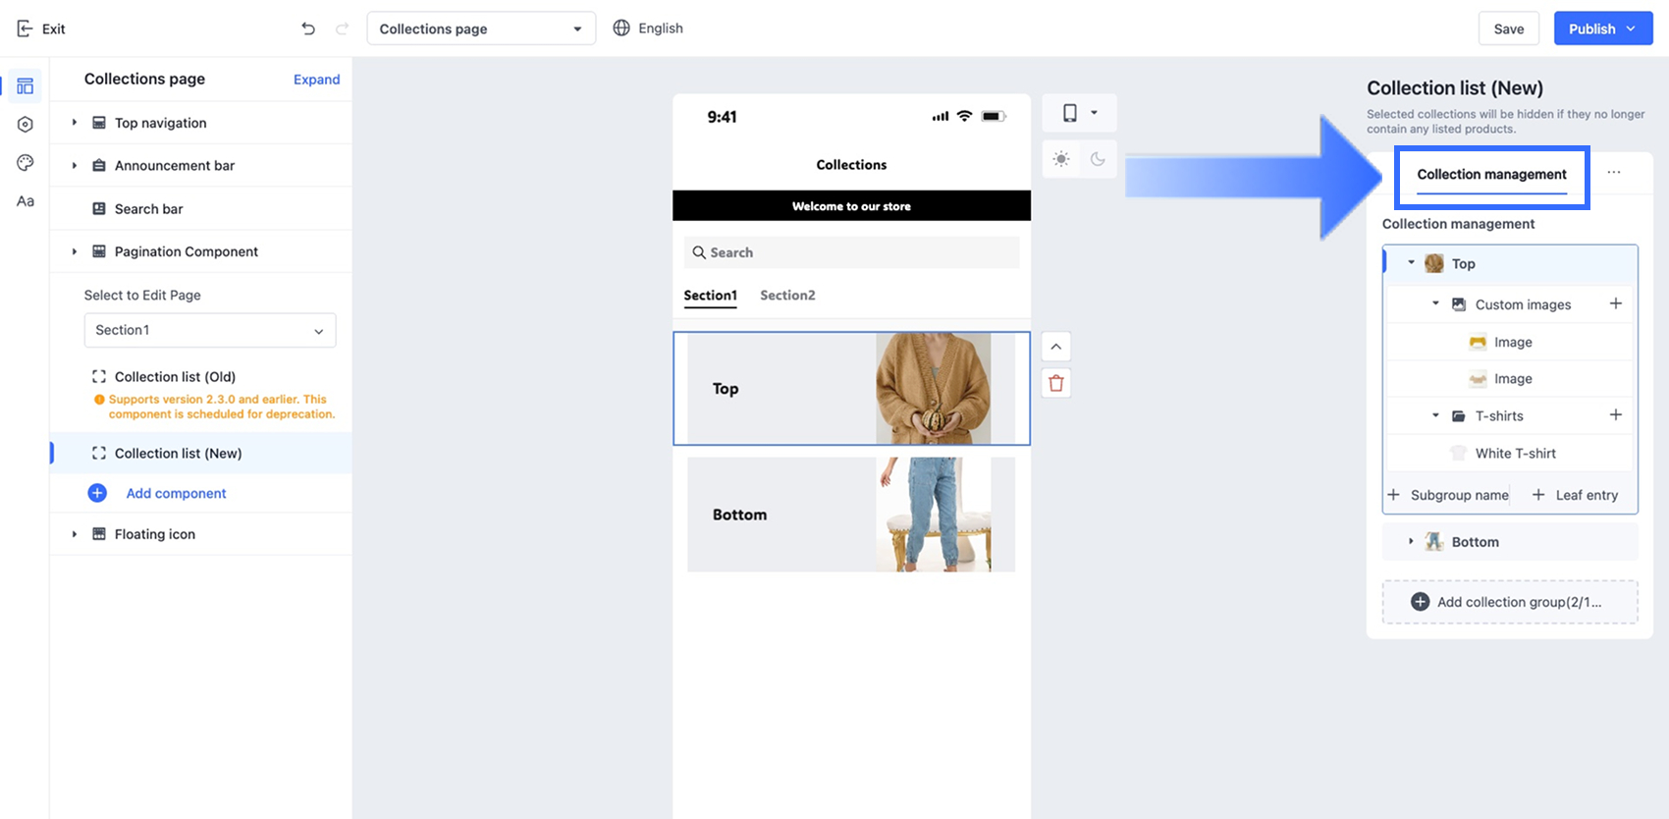This screenshot has height=819, width=1669.
Task: Move component up with chevron icon
Action: click(x=1055, y=347)
